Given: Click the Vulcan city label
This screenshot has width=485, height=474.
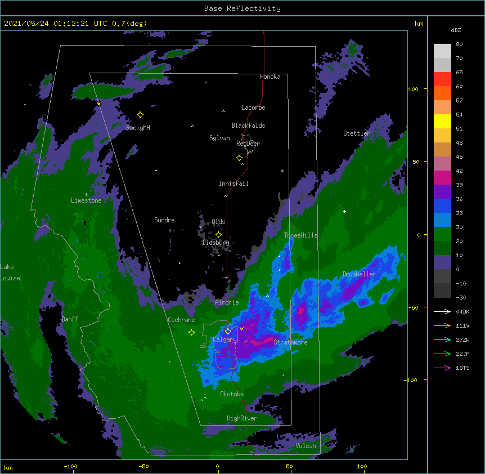Looking at the screenshot, I should pos(306,446).
